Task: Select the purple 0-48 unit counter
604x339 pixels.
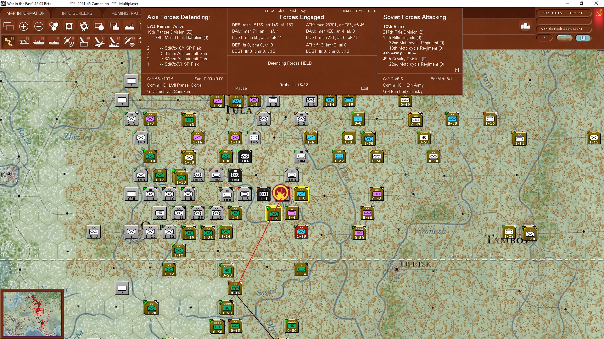Action: coord(377,194)
